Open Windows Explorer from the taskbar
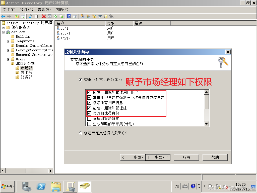 pos(56,187)
